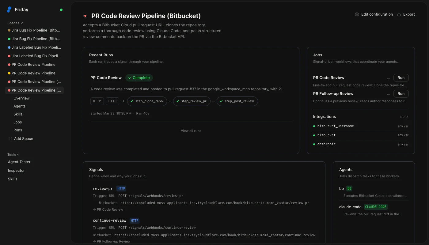Select the highlighted PR Code Review Pipeline space
429x245 pixels.
[34, 90]
